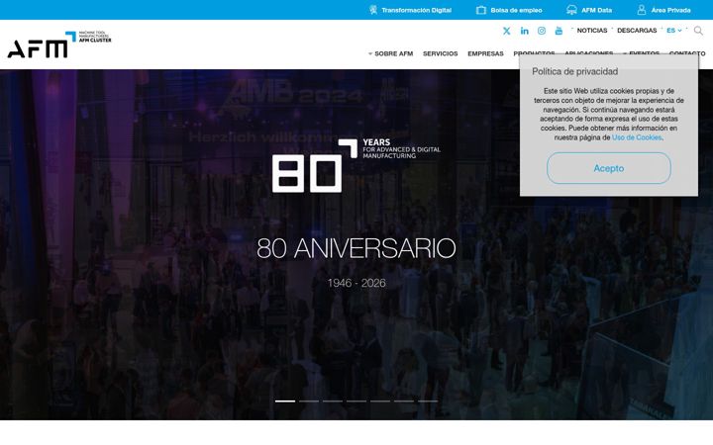
Task: Open the YouTube social icon
Action: pyautogui.click(x=559, y=31)
